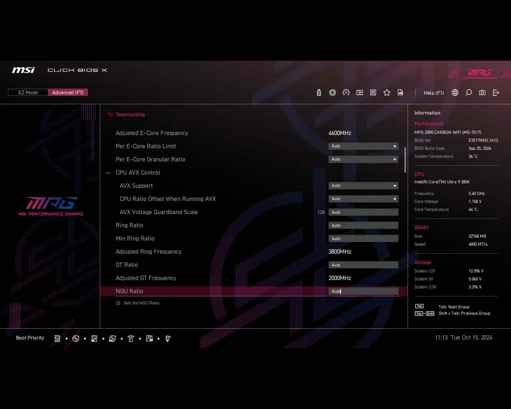Go back via the Overclocking breadcrumb
This screenshot has width=511, height=409.
coord(131,115)
